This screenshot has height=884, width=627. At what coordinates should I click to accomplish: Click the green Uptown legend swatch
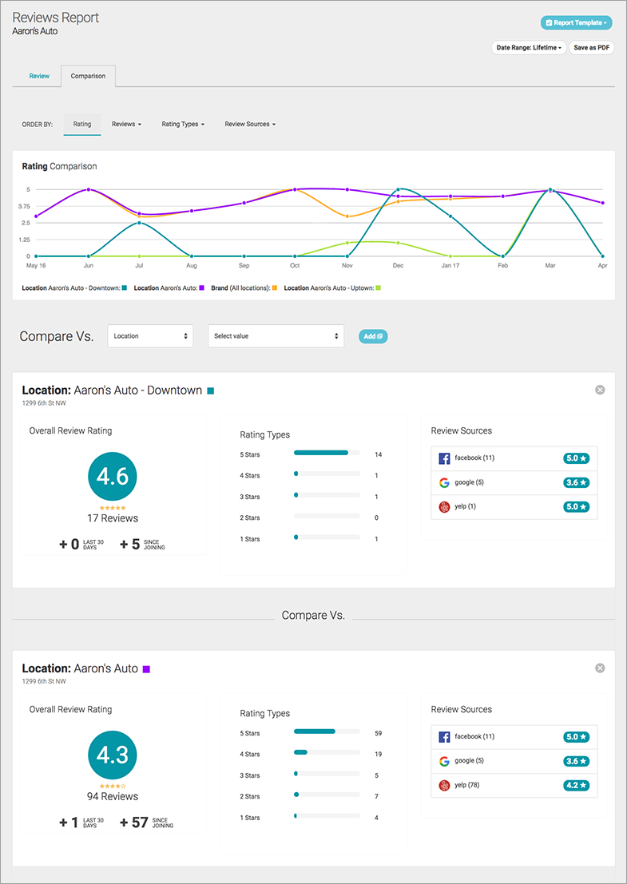(x=378, y=288)
